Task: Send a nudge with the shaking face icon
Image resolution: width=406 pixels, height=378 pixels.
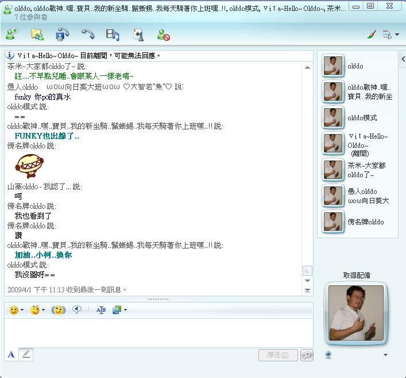Action: (59, 310)
